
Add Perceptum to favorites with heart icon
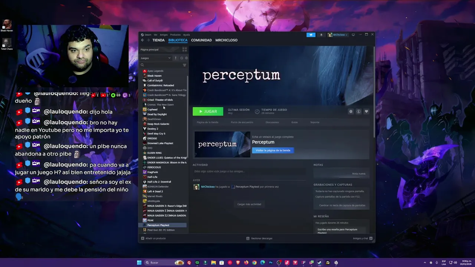[x=366, y=111]
